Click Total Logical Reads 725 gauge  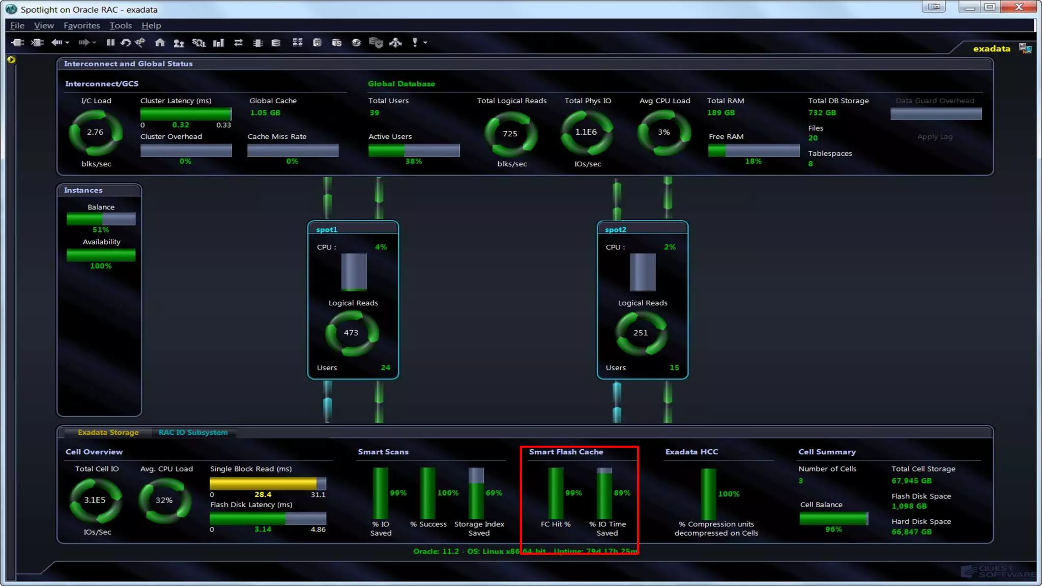tap(511, 134)
